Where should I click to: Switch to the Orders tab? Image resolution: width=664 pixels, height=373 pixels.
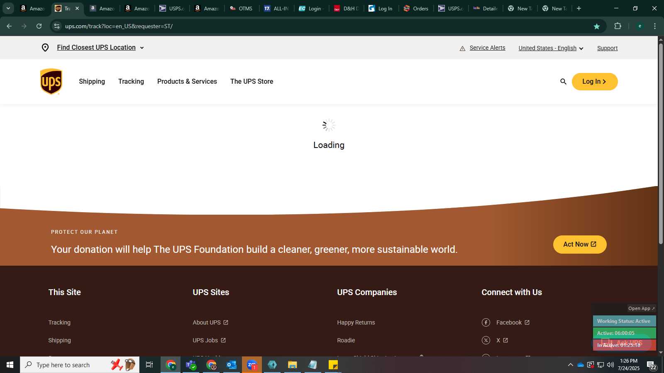click(x=416, y=8)
